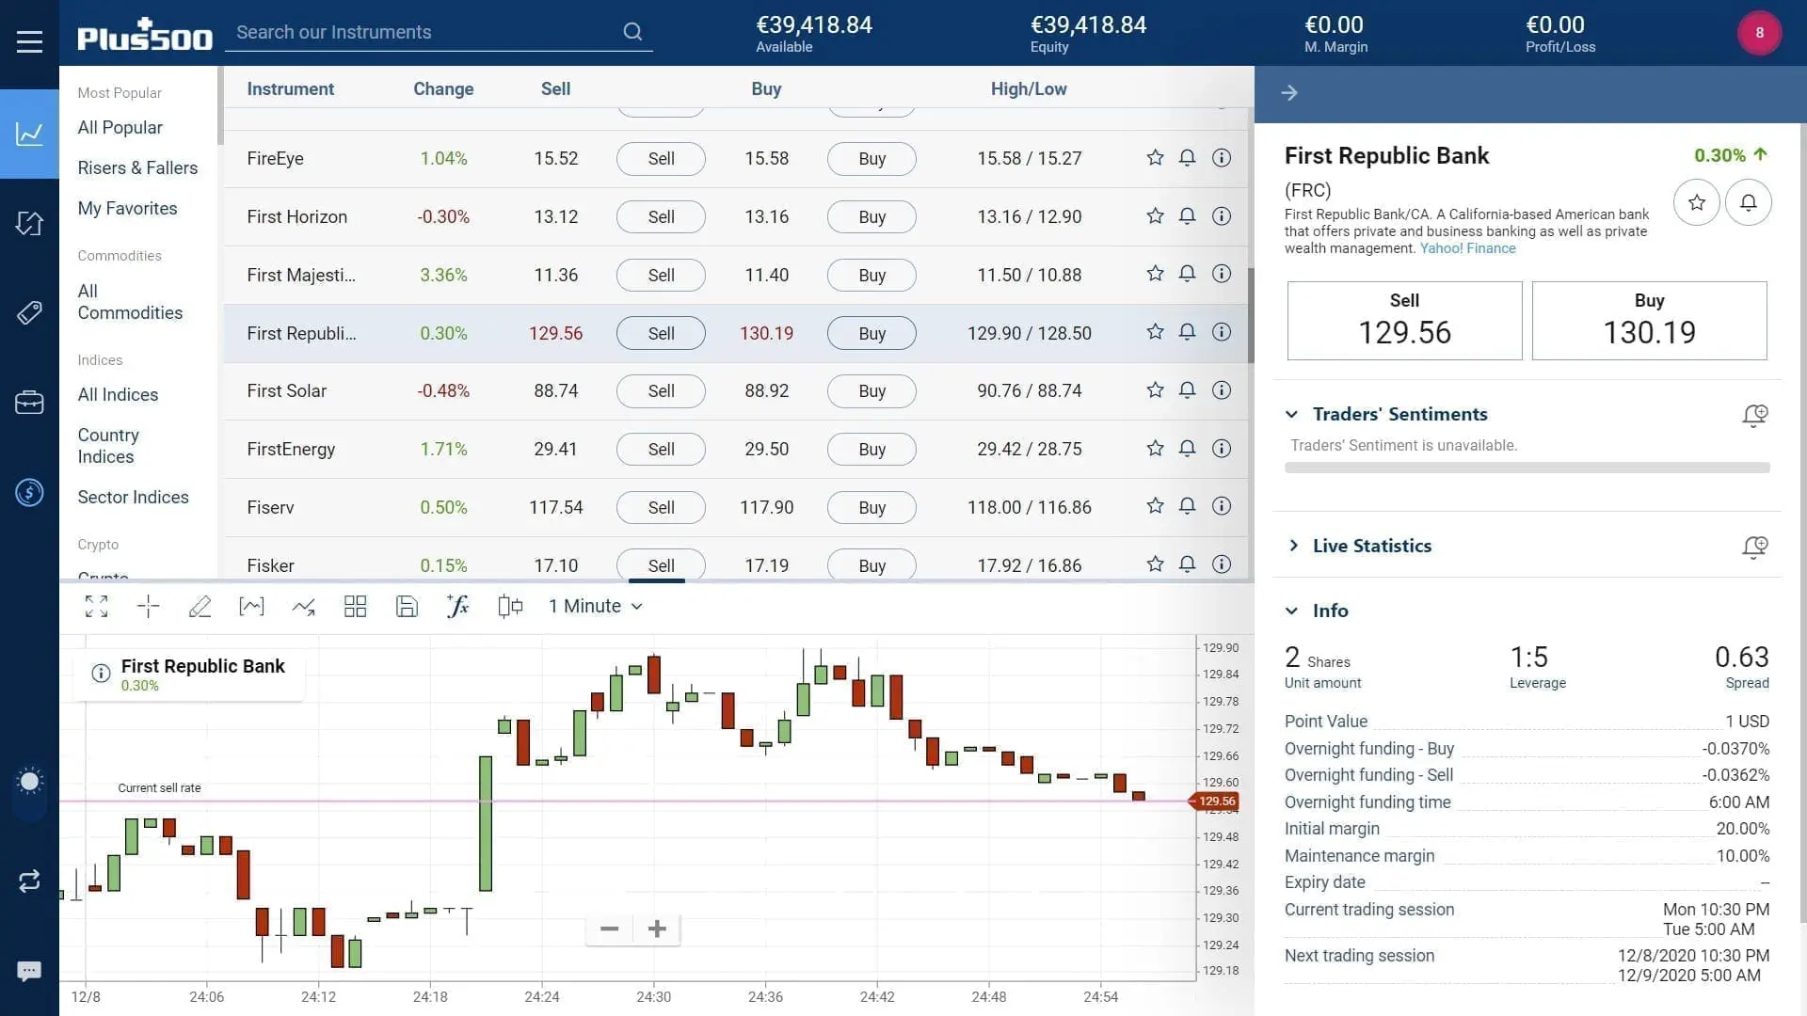Open info for First Horizon row
The width and height of the screenshot is (1807, 1016).
pyautogui.click(x=1222, y=216)
